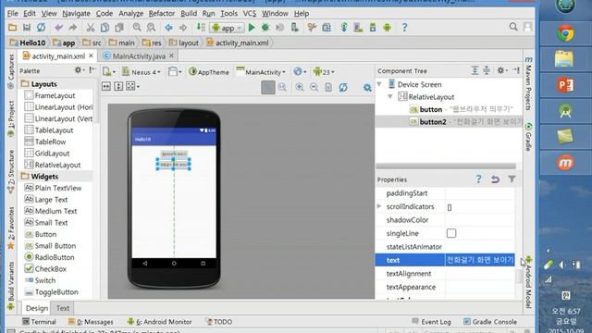Toggle the singleLine checkbox

pyautogui.click(x=451, y=233)
